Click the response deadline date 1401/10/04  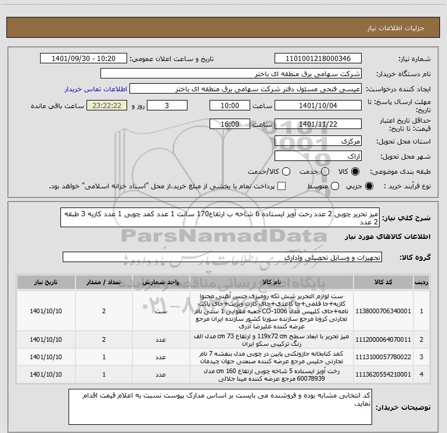pyautogui.click(x=318, y=105)
